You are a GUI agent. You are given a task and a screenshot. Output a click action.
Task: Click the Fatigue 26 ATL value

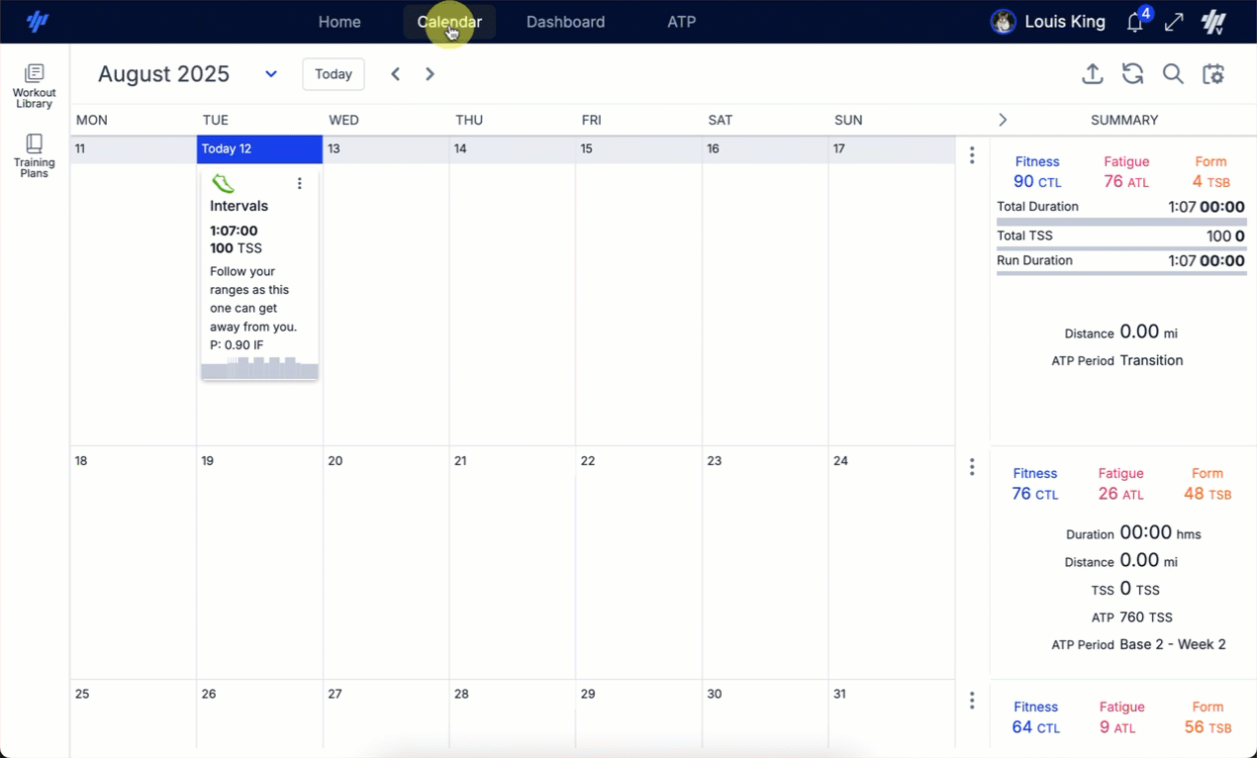(1121, 494)
